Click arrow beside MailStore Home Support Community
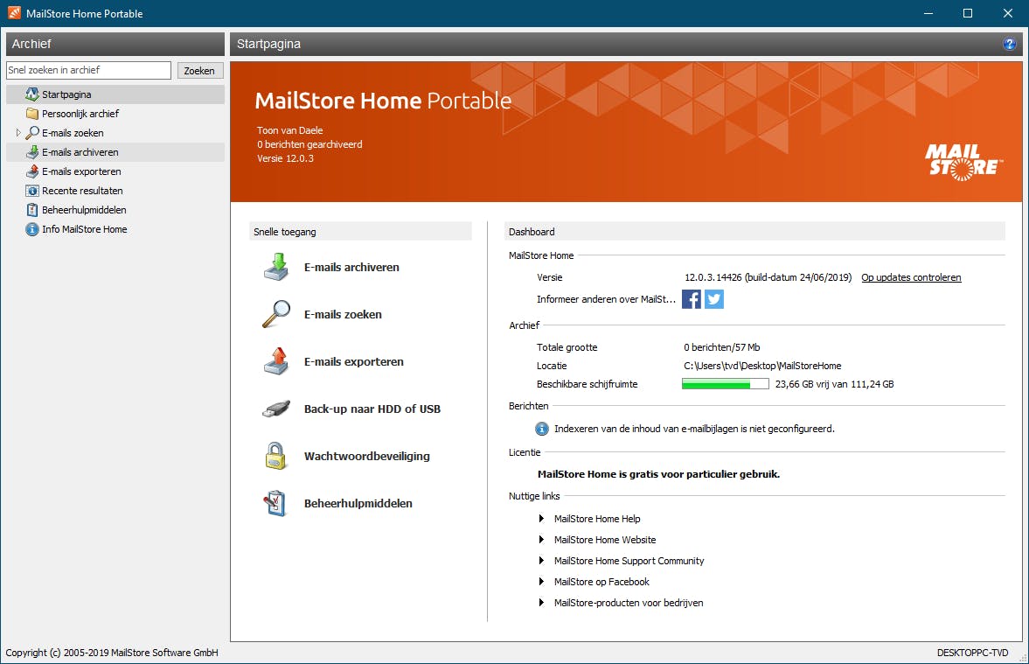 (x=541, y=561)
